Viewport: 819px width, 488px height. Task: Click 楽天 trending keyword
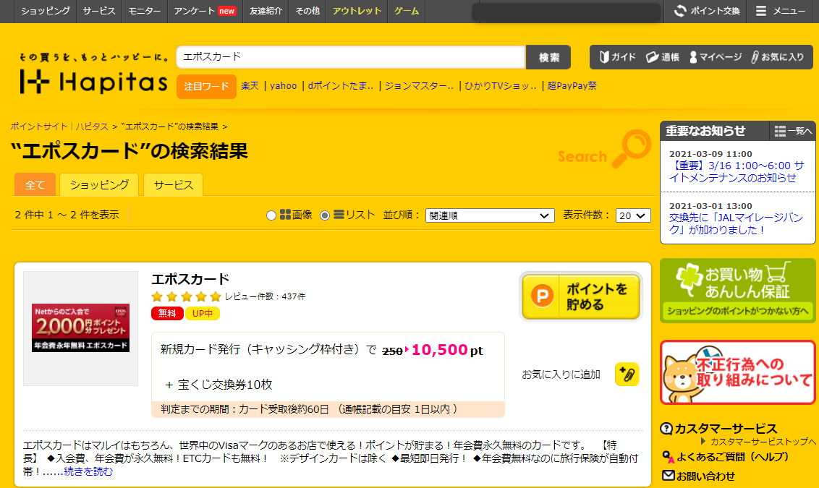[x=250, y=86]
